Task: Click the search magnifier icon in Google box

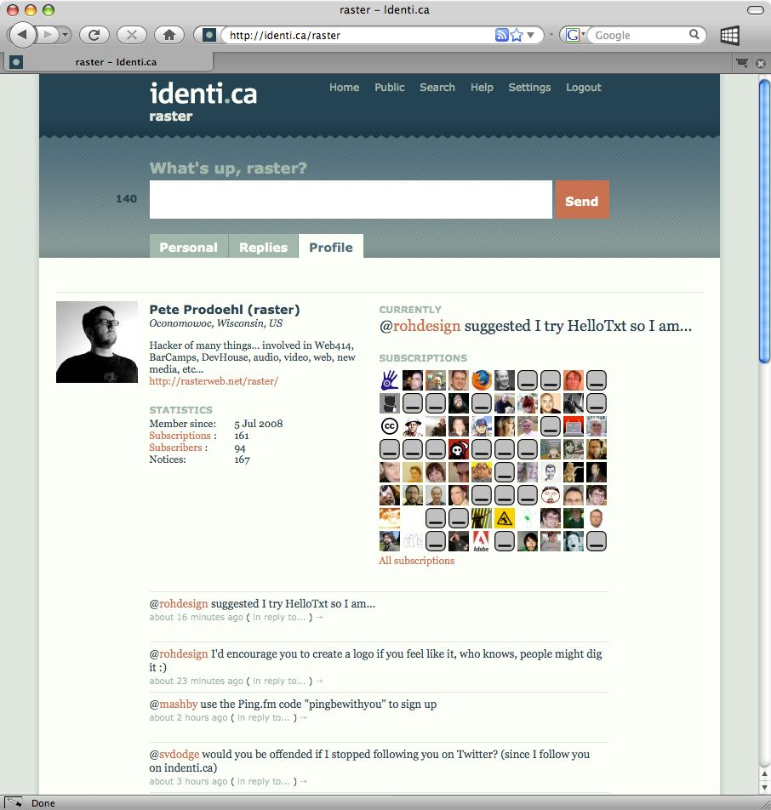Action: [x=694, y=35]
